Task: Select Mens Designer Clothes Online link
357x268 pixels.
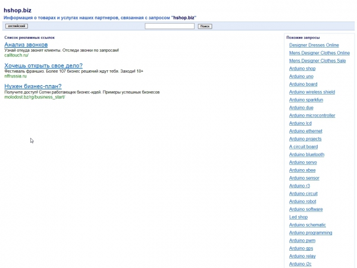Action: pos(319,53)
